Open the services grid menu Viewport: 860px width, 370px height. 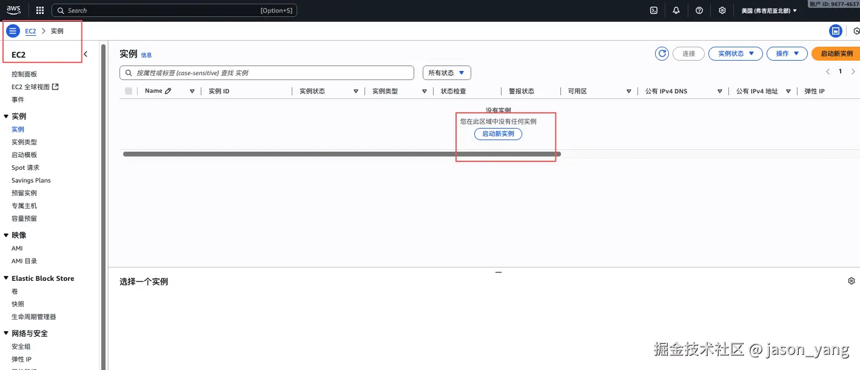40,10
